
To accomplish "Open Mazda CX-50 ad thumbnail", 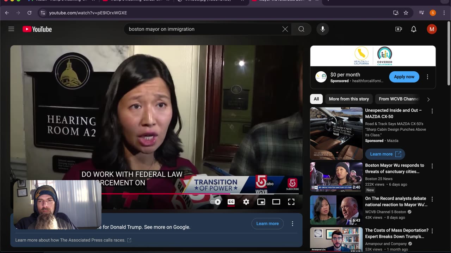I will [x=336, y=134].
